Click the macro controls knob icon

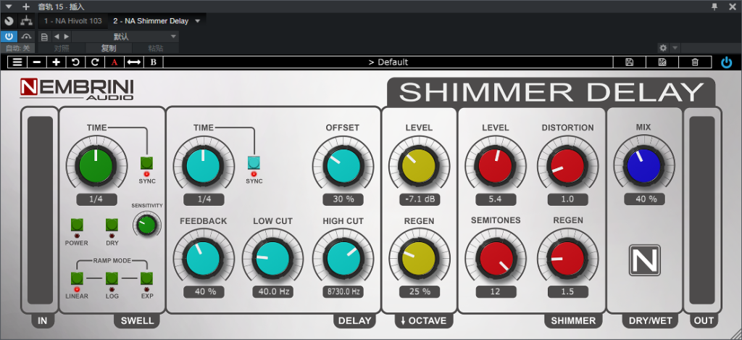(x=9, y=21)
